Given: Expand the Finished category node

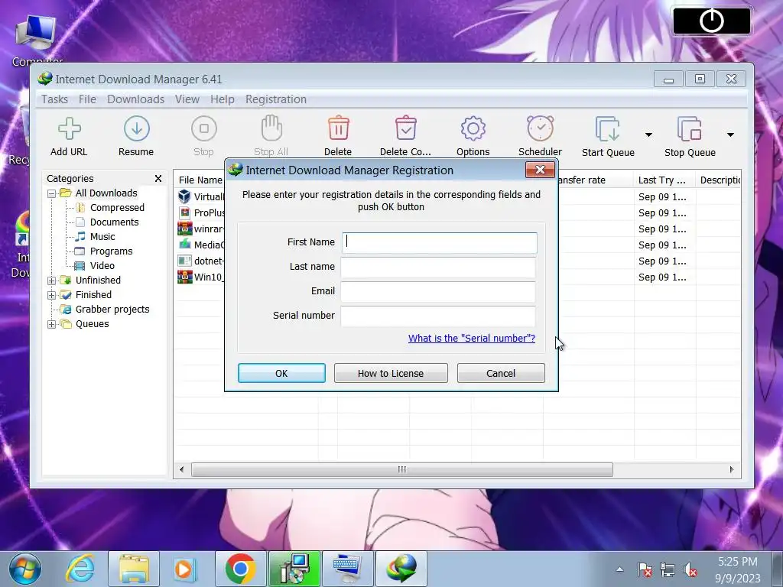Looking at the screenshot, I should 51,295.
